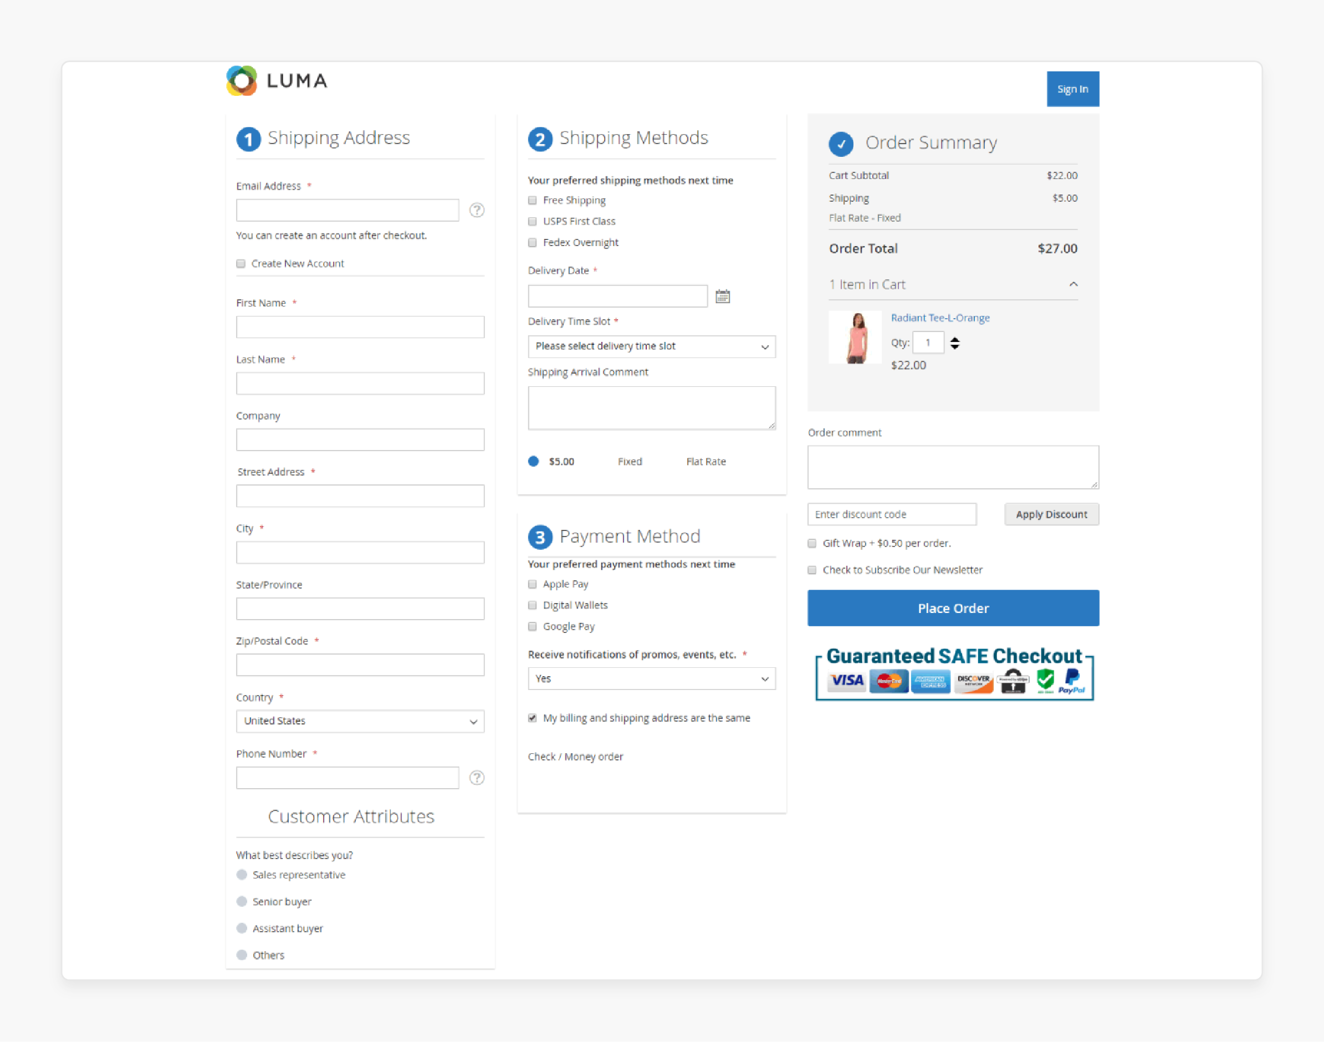The image size is (1324, 1042).
Task: Click the Sign In button
Action: pos(1073,89)
